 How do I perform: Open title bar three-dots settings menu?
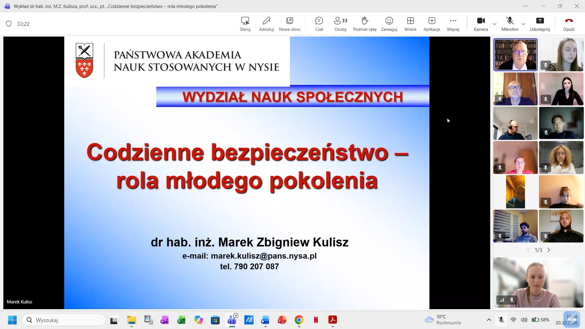coord(526,6)
